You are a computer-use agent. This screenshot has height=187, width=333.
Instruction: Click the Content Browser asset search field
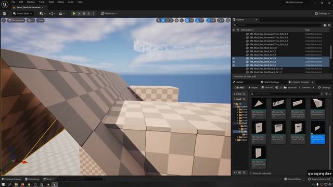coord(285,94)
